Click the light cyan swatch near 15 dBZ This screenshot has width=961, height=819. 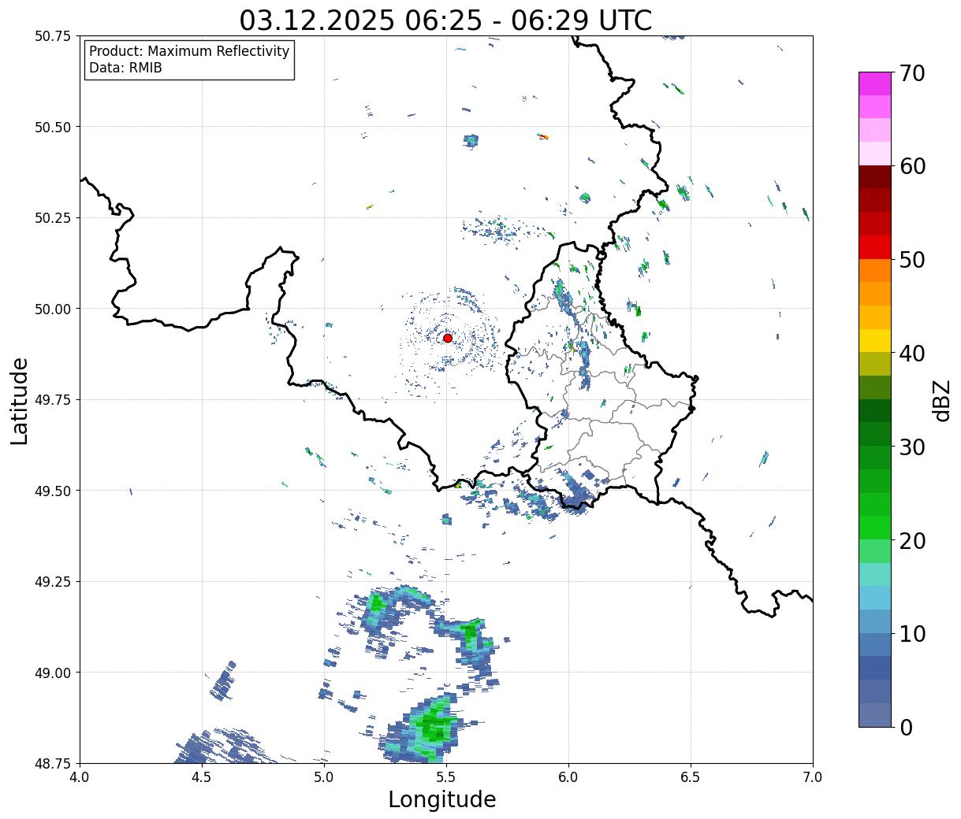point(875,574)
